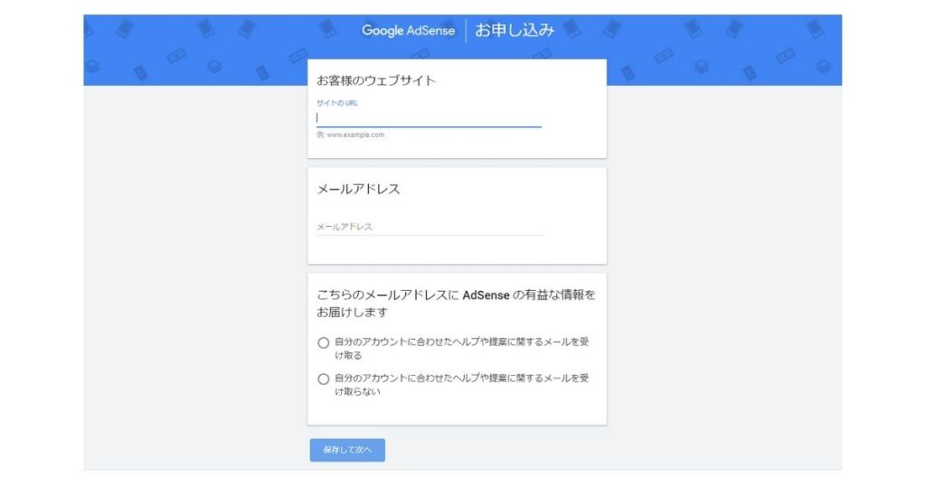Click into the メールアドレス input field
This screenshot has width=926, height=486.
click(429, 227)
